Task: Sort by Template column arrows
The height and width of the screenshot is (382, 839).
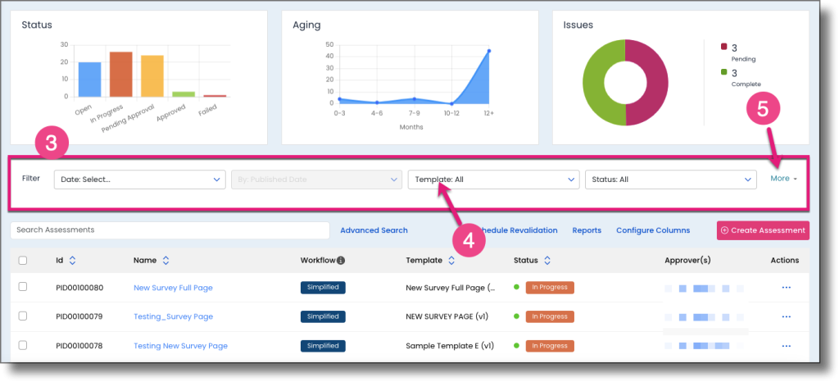Action: [x=451, y=261]
